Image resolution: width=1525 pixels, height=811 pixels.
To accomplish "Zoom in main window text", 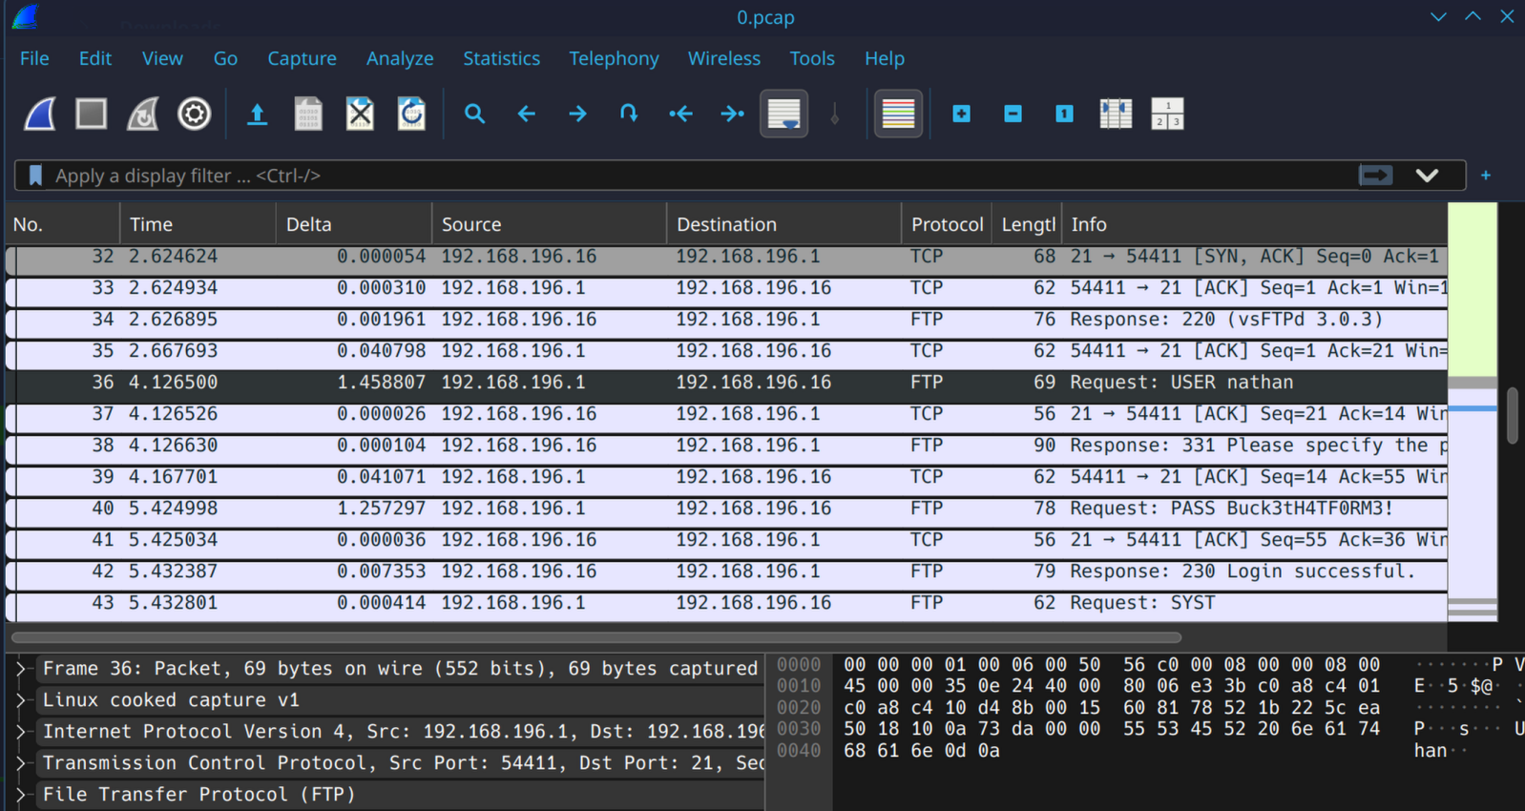I will 962,114.
